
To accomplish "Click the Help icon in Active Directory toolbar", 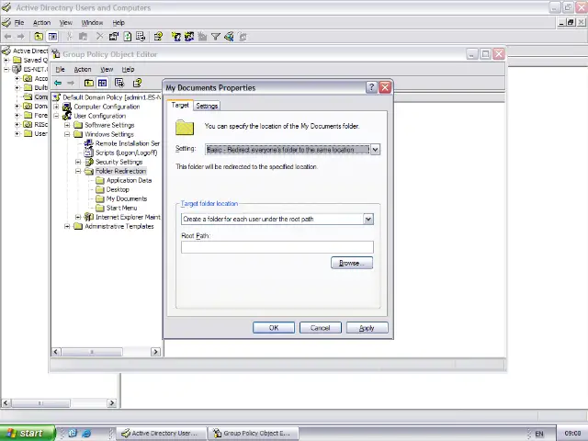I will (158, 37).
